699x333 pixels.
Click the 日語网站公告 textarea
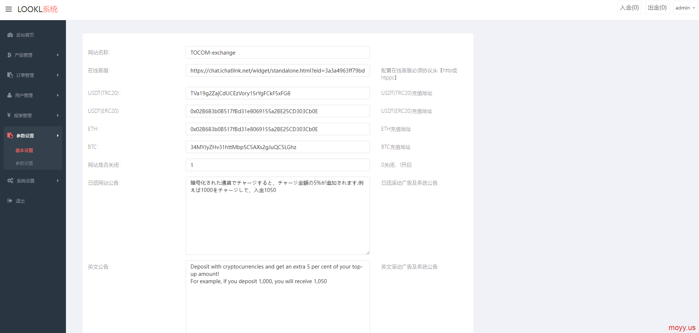click(278, 216)
